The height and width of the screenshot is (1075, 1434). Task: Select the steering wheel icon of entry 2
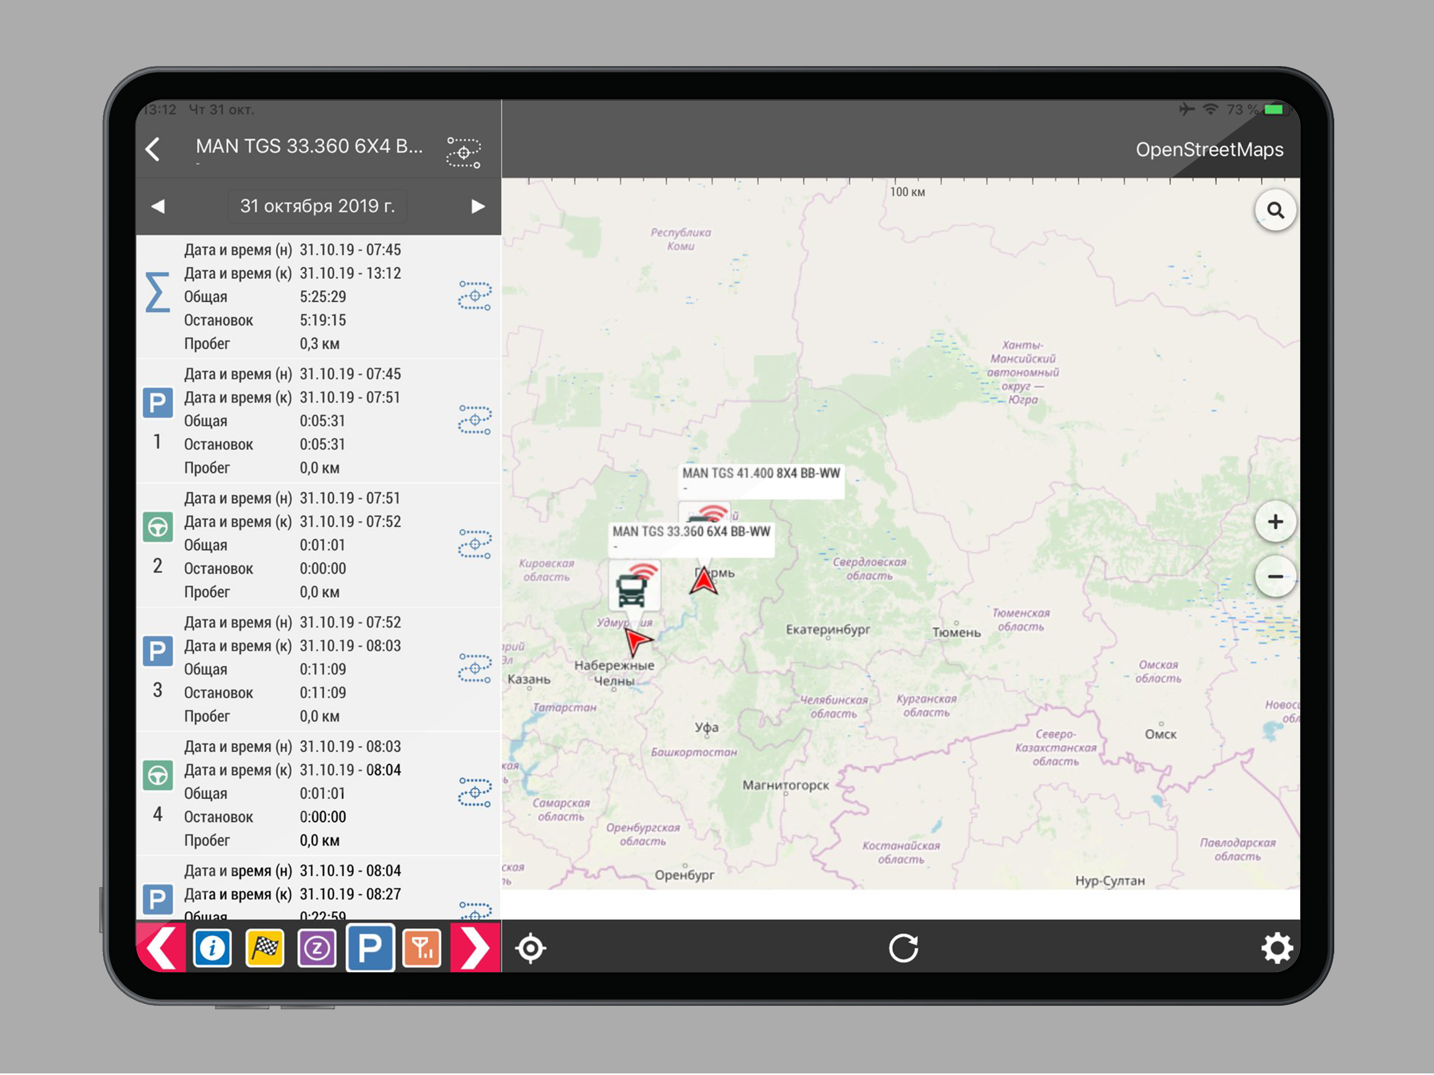point(157,527)
